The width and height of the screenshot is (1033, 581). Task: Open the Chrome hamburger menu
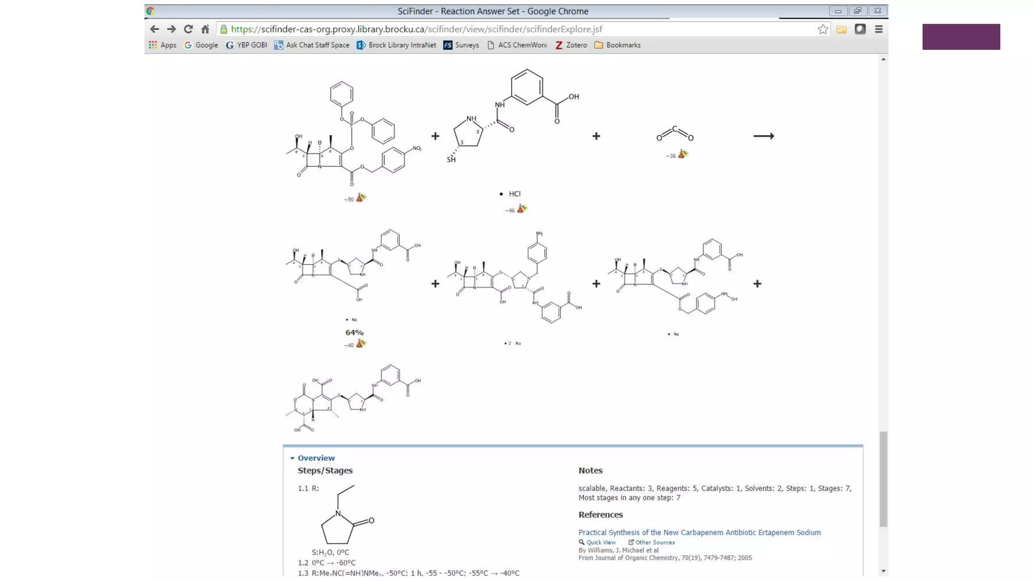click(878, 29)
